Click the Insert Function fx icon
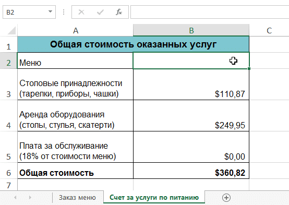Viewport: 289px width, 205px height. (119, 12)
